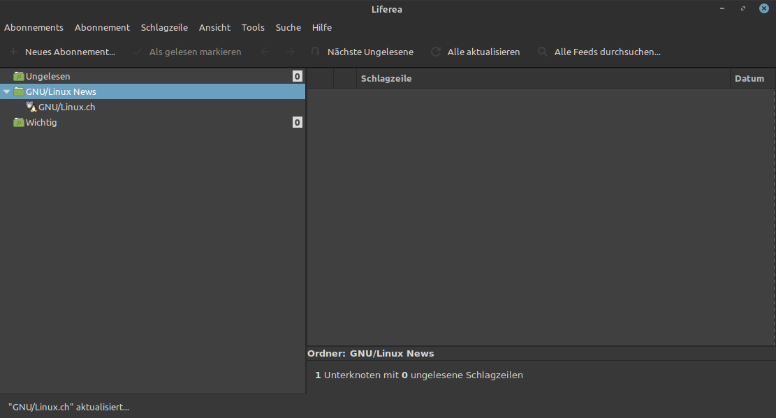Click the unread count badge for Wichtig
This screenshot has width=776, height=418.
pos(297,122)
